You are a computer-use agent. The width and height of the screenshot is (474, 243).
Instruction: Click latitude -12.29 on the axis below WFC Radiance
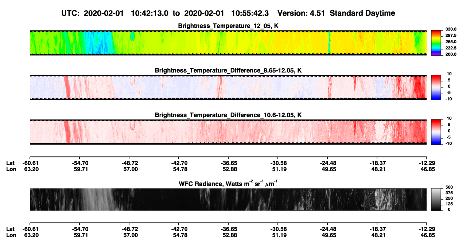tap(427, 229)
